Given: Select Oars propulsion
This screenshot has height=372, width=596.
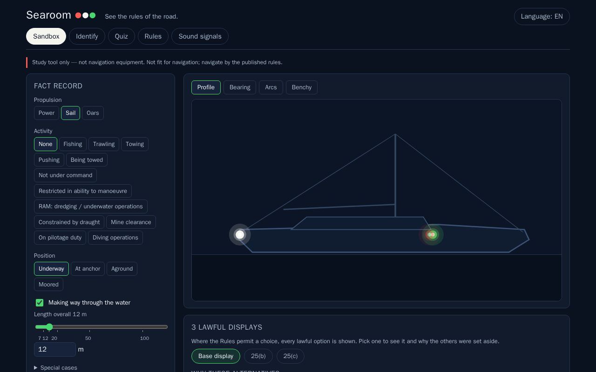Looking at the screenshot, I should (93, 113).
